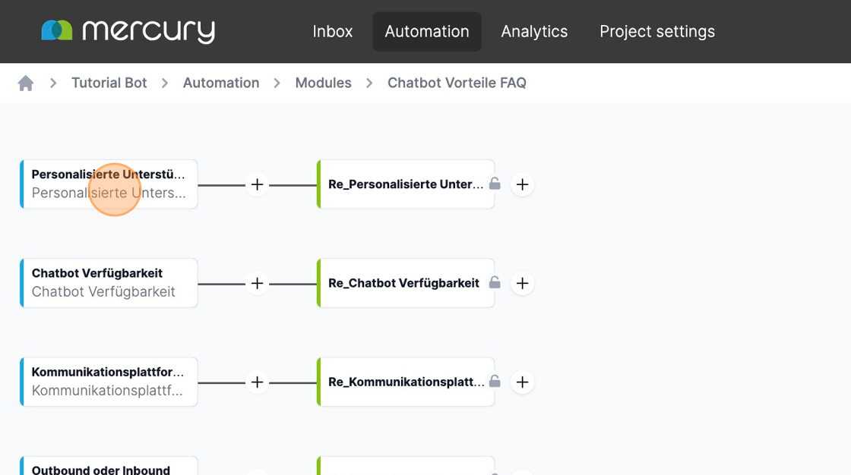The height and width of the screenshot is (475, 851).
Task: Toggle lock on Re_Kommunikationsplattform node
Action: (x=495, y=381)
